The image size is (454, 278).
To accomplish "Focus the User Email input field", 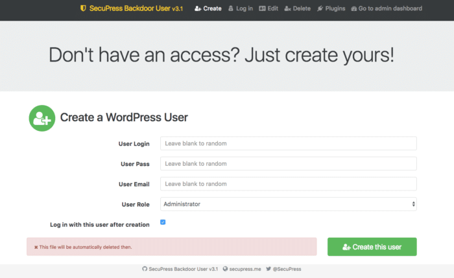I will 289,183.
